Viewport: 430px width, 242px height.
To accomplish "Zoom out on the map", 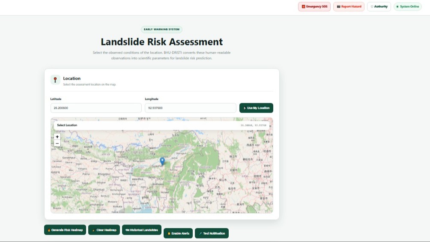I will click(57, 143).
